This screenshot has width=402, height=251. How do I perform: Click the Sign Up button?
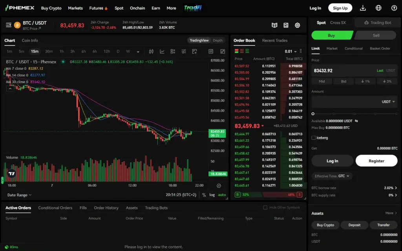[x=340, y=8]
